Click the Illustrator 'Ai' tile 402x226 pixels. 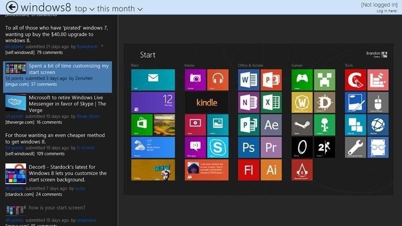pyautogui.click(x=271, y=170)
